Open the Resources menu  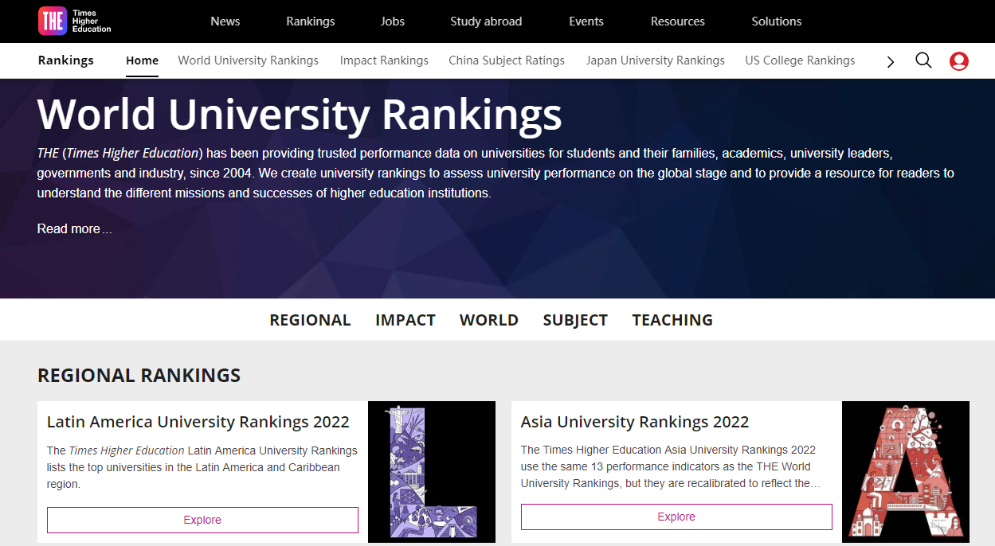tap(678, 21)
